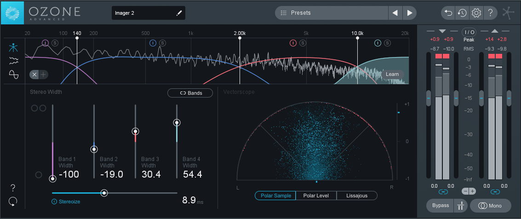Enable the Stereoize power toggle
Screen dimensions: 521x219
pos(54,202)
